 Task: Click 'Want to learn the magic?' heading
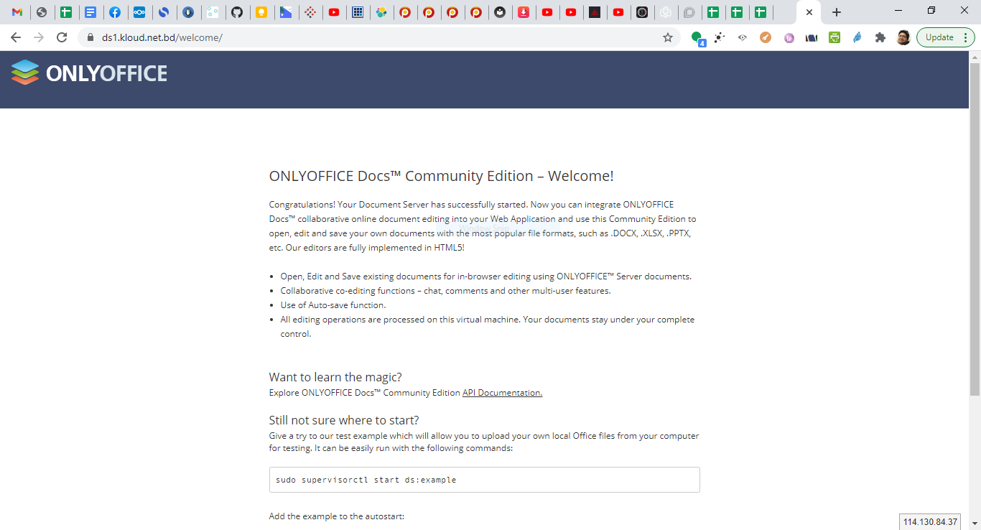[335, 377]
